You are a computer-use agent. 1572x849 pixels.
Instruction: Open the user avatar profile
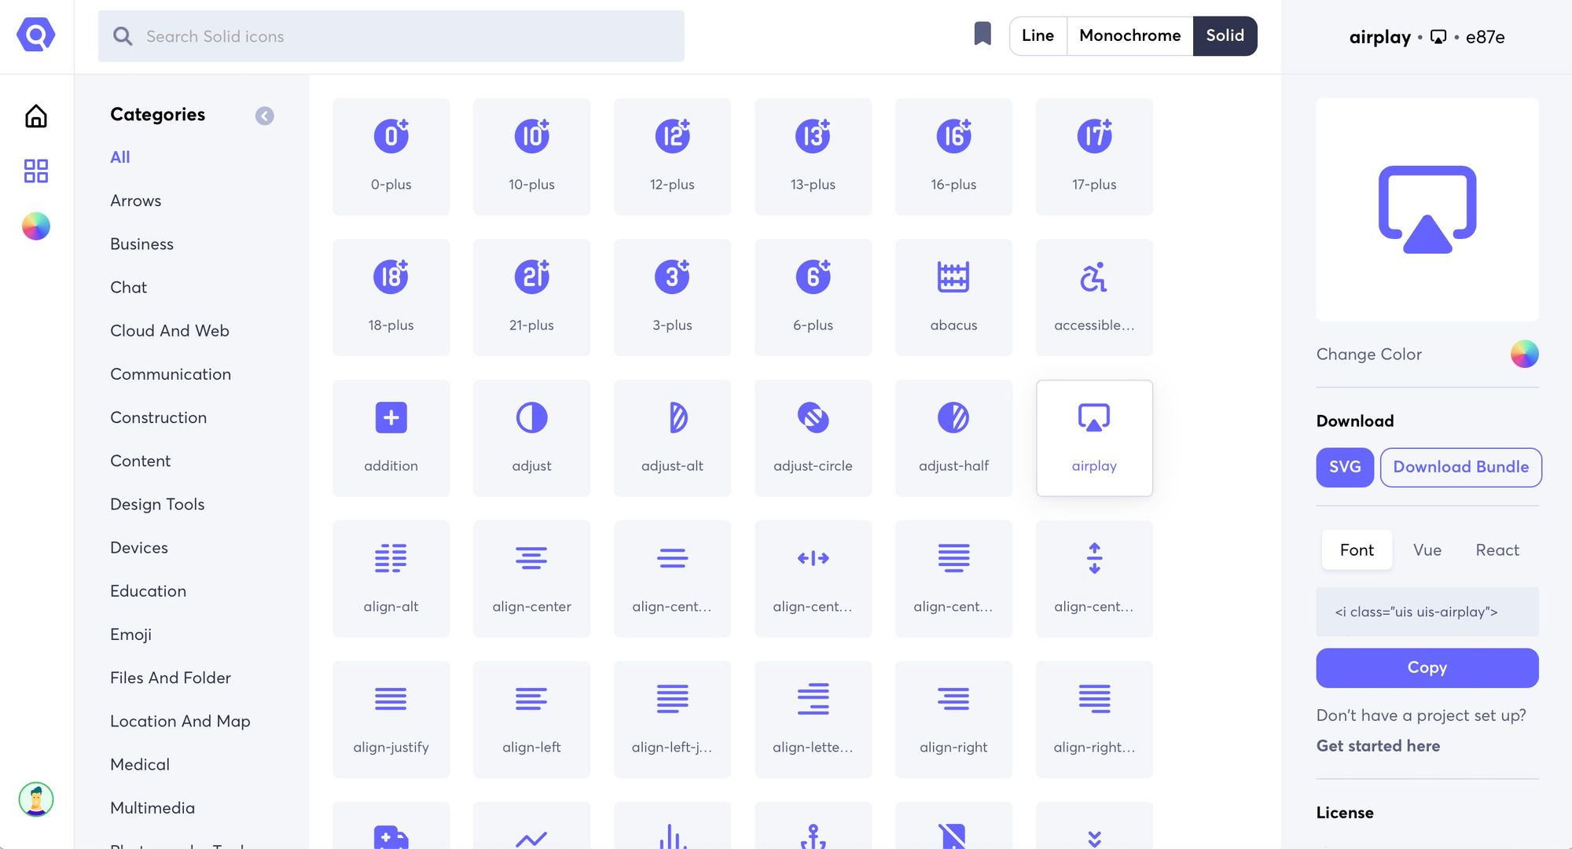[x=36, y=799]
